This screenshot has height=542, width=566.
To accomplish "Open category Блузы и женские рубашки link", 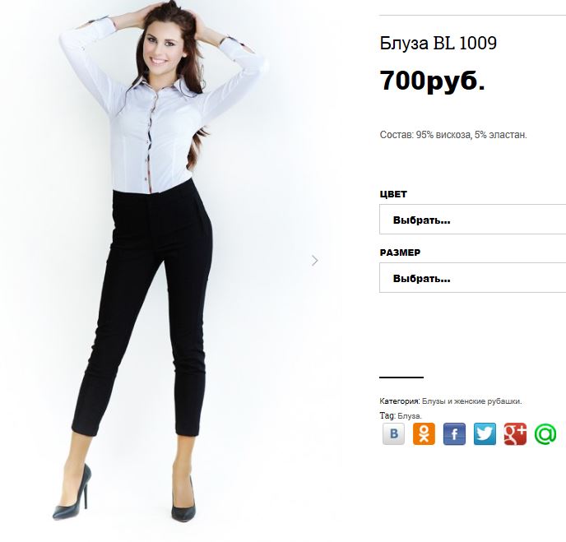I will (471, 401).
